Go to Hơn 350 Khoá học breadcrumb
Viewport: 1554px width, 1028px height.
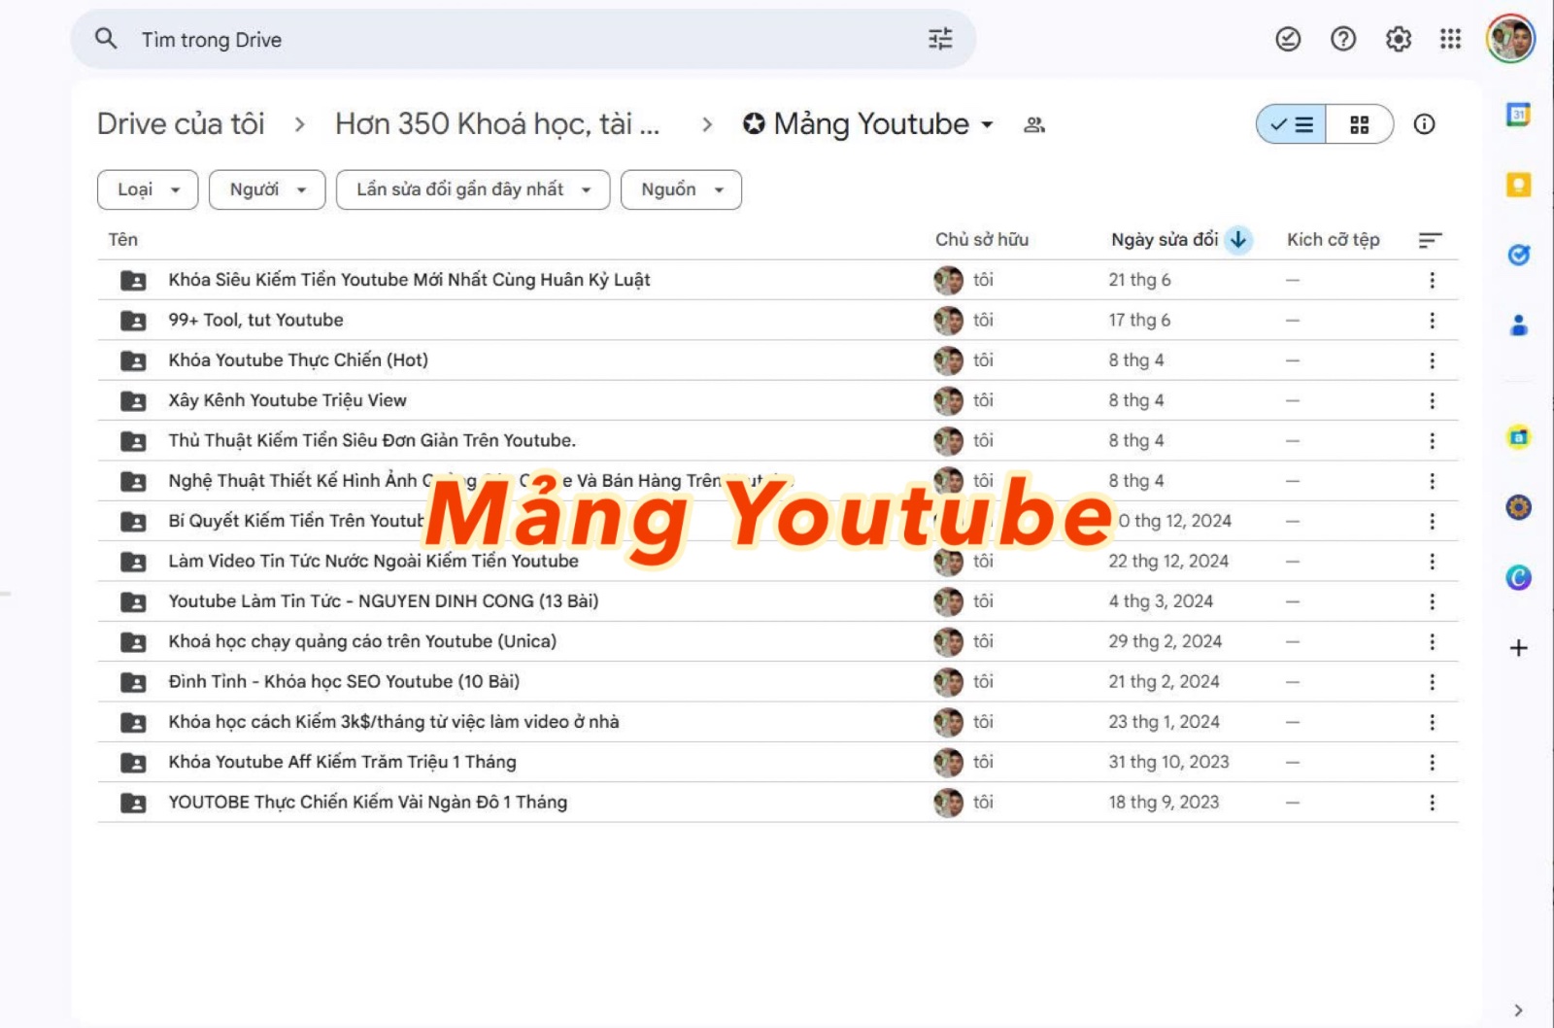[x=496, y=124]
